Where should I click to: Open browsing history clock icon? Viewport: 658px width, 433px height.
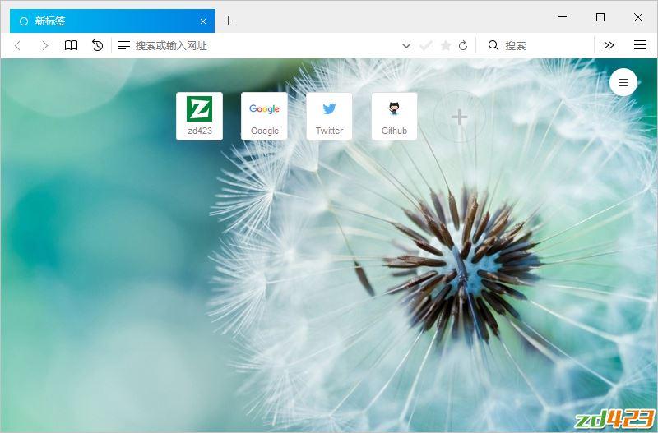coord(97,45)
